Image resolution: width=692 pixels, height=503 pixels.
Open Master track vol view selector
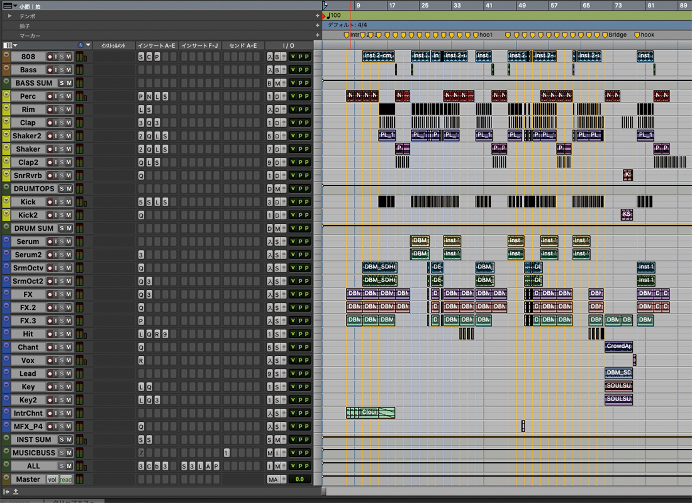tap(52, 480)
